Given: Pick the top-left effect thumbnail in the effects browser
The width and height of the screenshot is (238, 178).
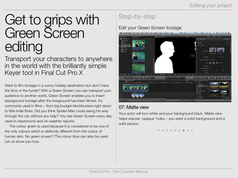Looking at the screenshot, I should click(x=214, y=85).
